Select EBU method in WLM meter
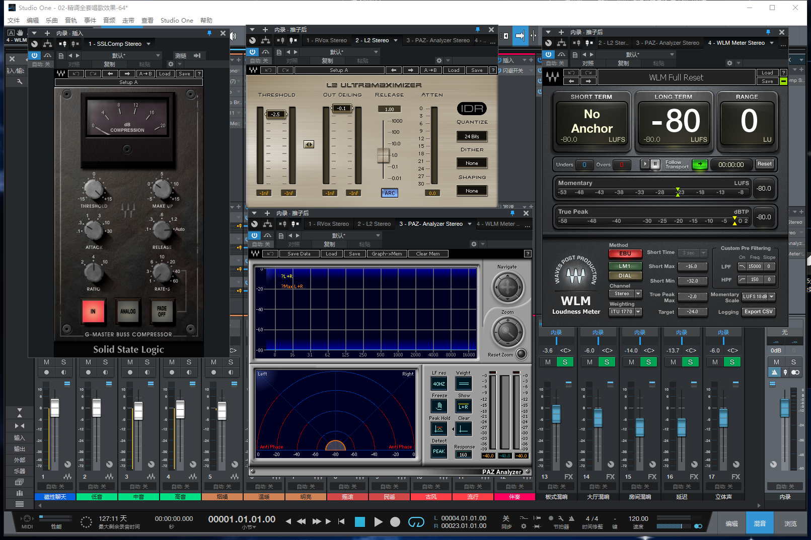The image size is (811, 540). tap(625, 254)
